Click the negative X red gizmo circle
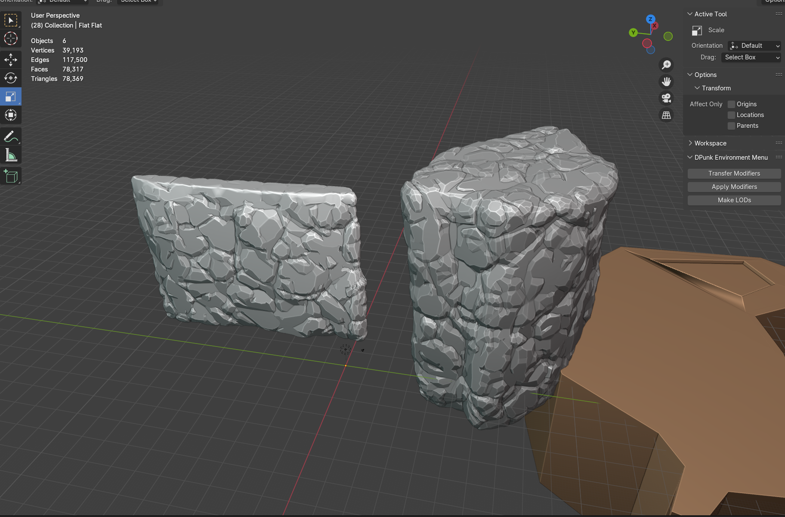 click(647, 43)
